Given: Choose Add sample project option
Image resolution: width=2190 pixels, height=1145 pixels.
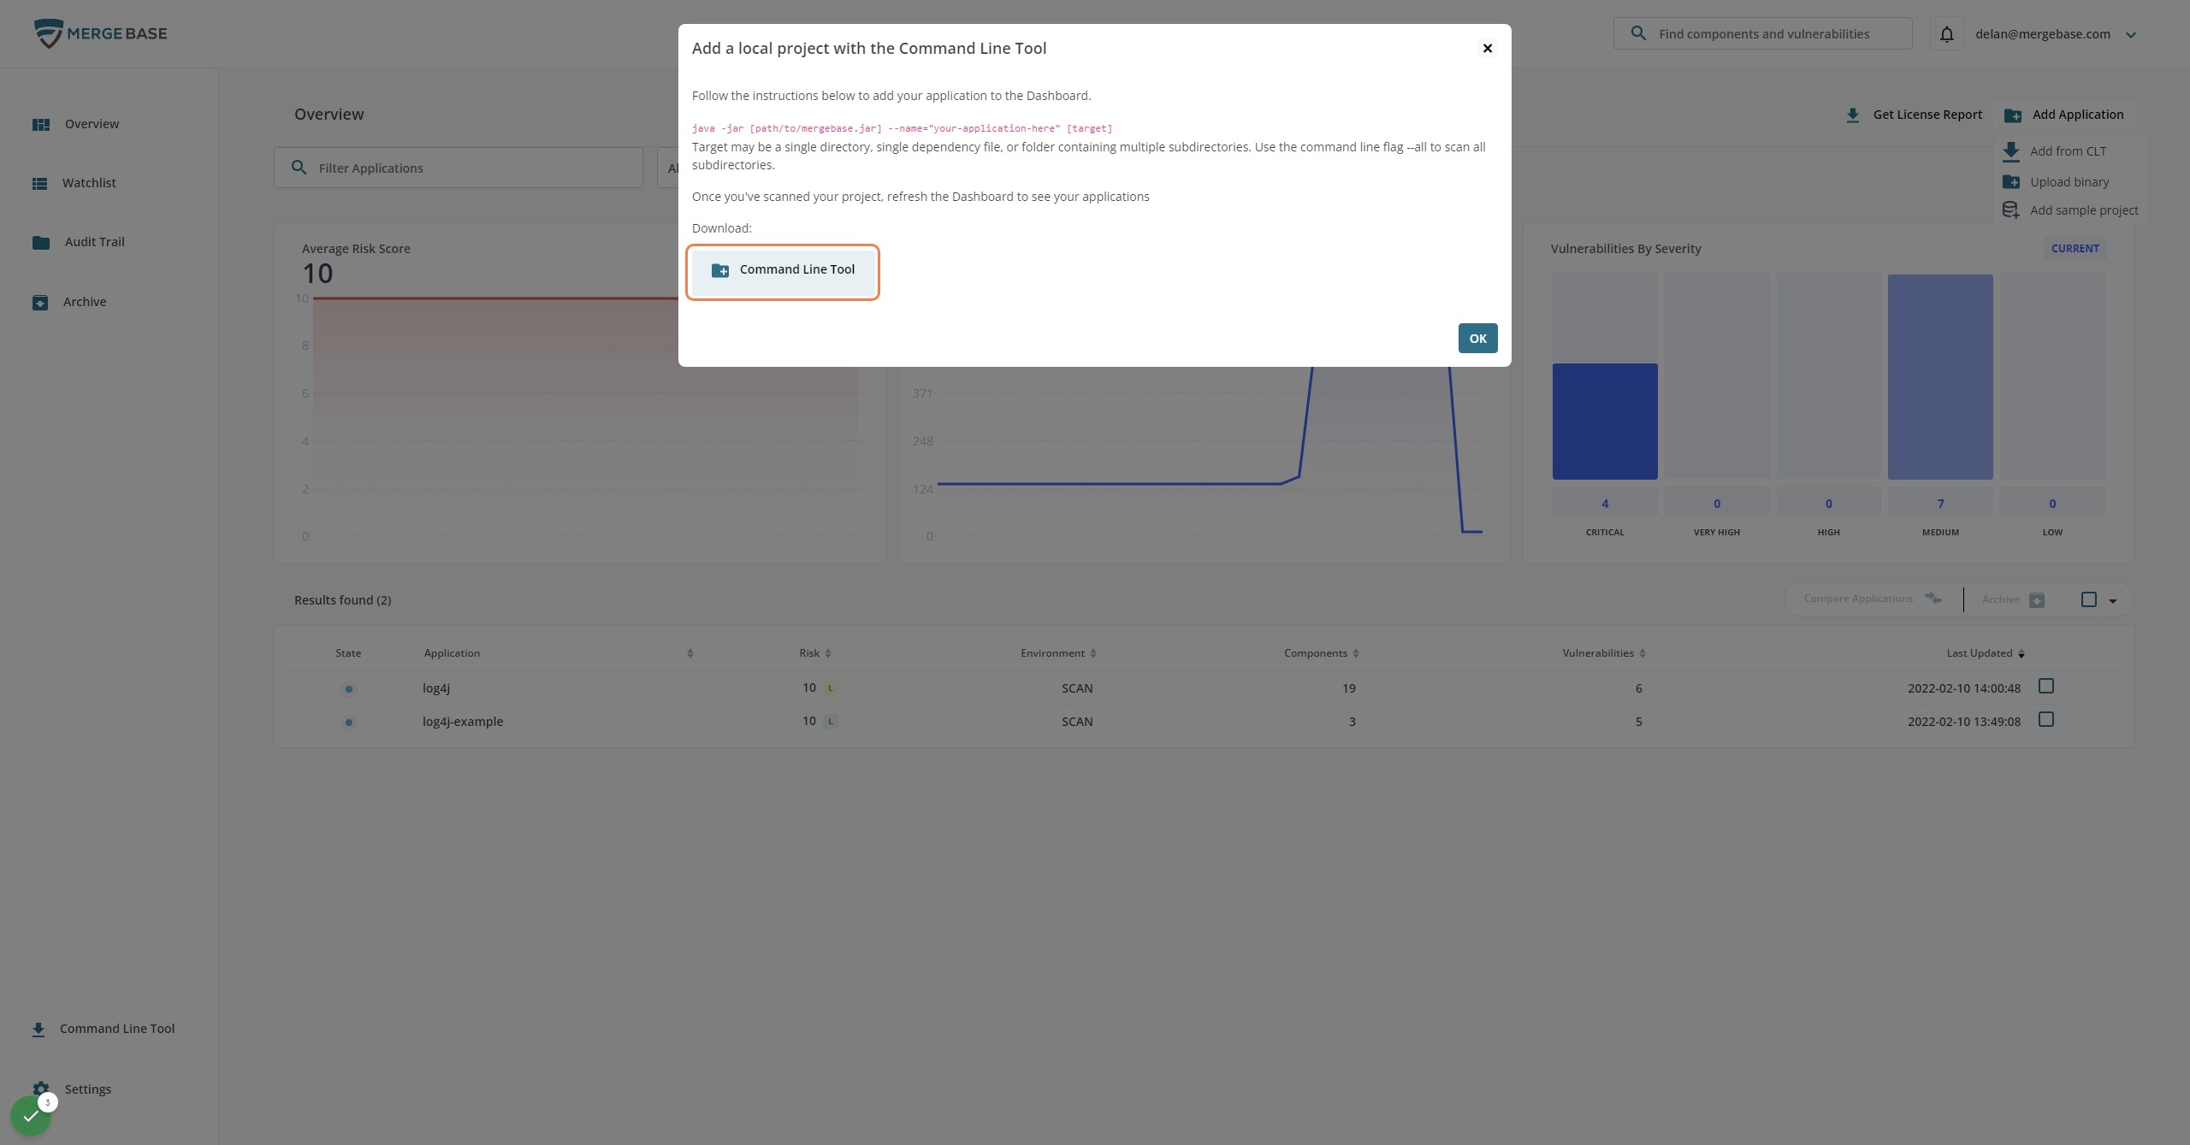Looking at the screenshot, I should 2069,210.
